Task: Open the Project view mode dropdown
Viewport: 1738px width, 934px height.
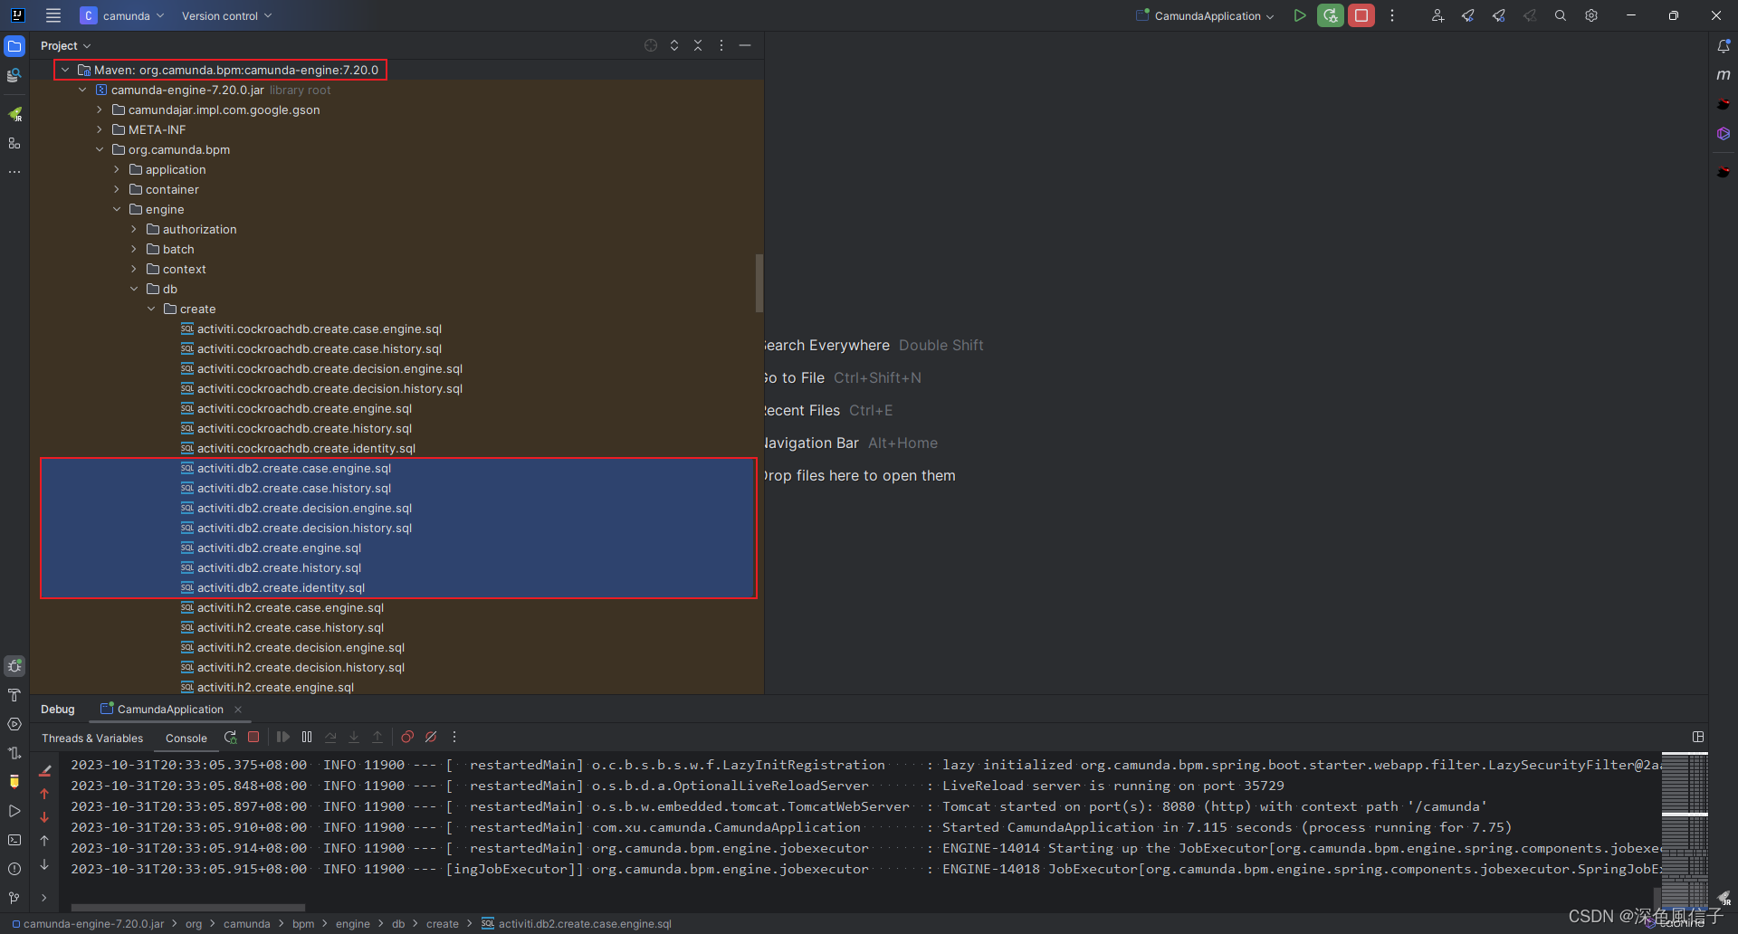Action: (x=65, y=46)
